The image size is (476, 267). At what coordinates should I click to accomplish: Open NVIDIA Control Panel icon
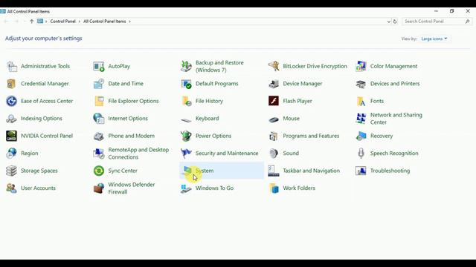tap(12, 136)
